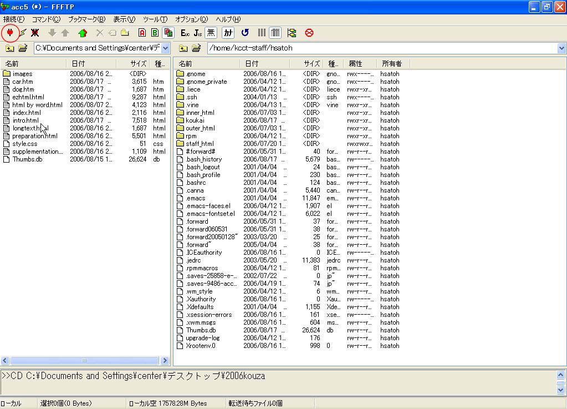Open the 接続(F) menu

tap(14, 19)
